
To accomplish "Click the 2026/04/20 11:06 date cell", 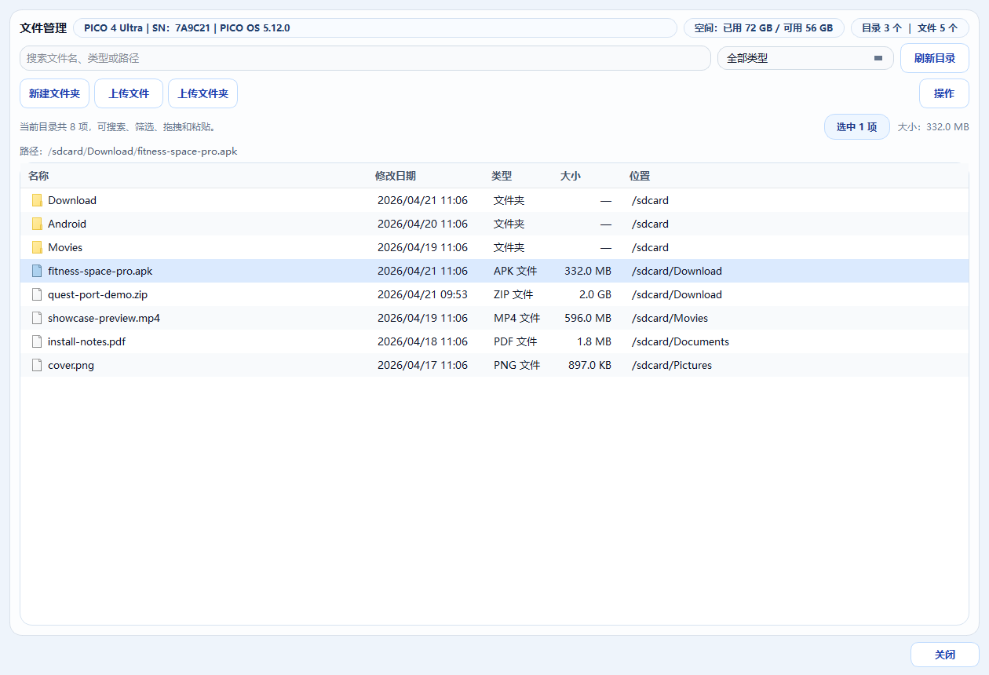I will [x=422, y=224].
